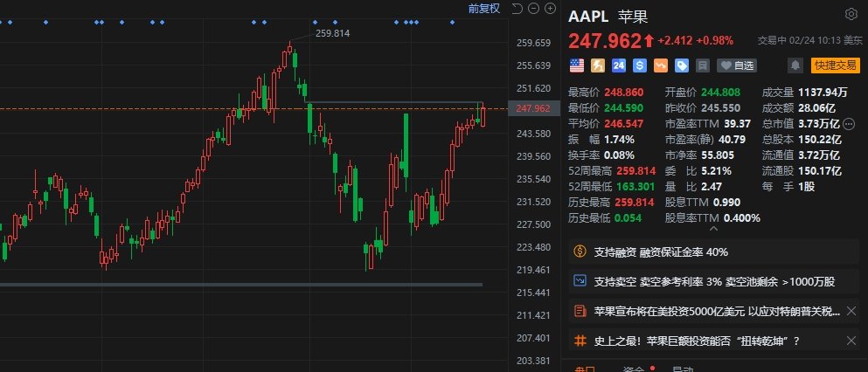The image size is (868, 372).
Task: Collapse the quote details with the up chevron
Action: click(x=714, y=228)
